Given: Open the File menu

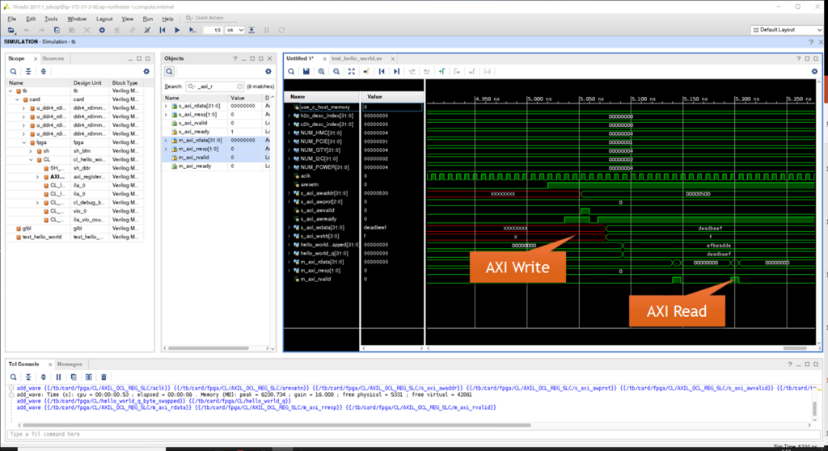Looking at the screenshot, I should (x=11, y=19).
